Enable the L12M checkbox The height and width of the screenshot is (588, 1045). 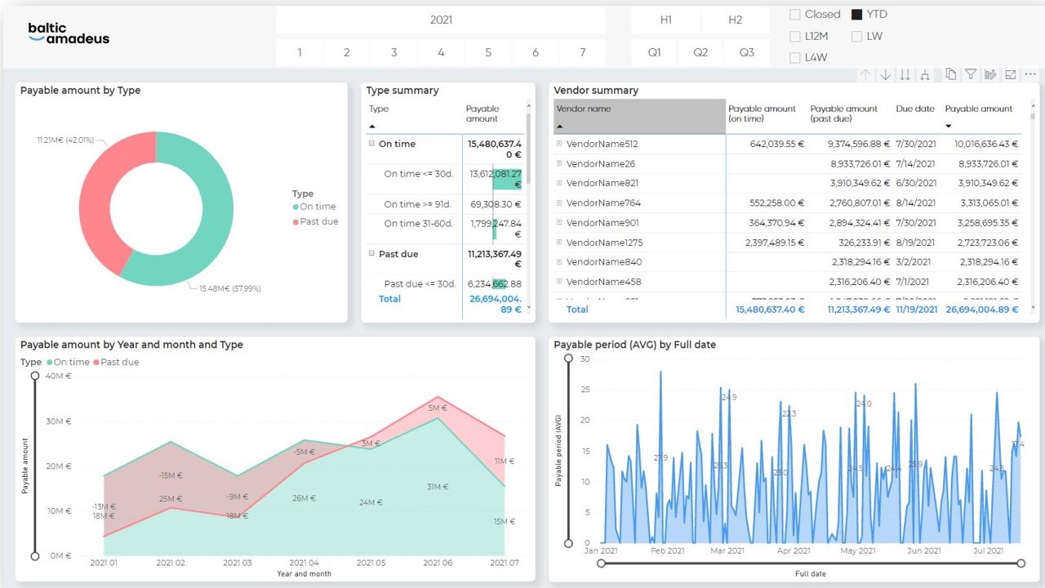(x=795, y=36)
